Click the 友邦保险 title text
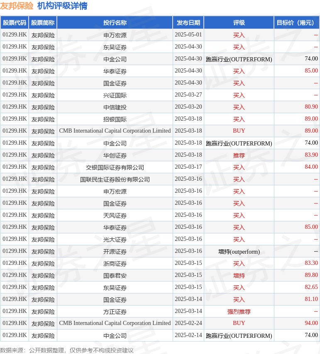The height and width of the screenshot is (354, 320). 17,6
